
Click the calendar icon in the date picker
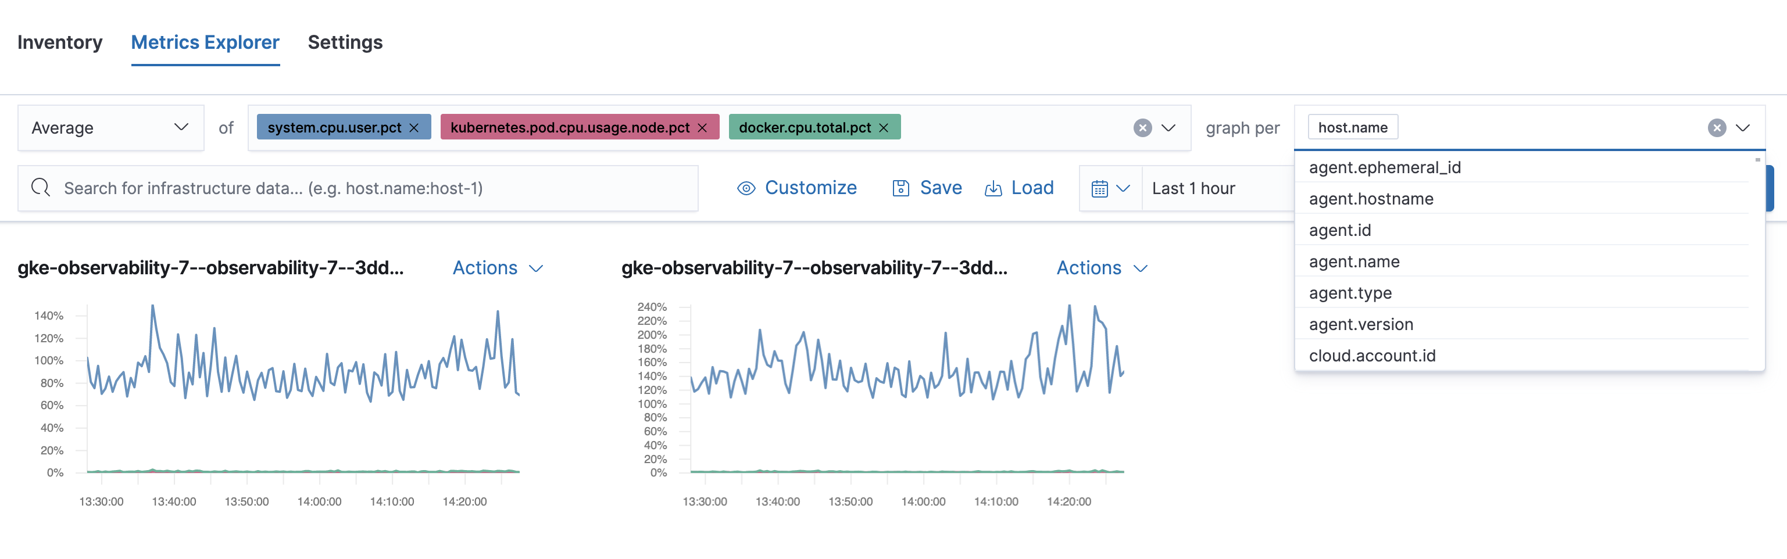1103,187
